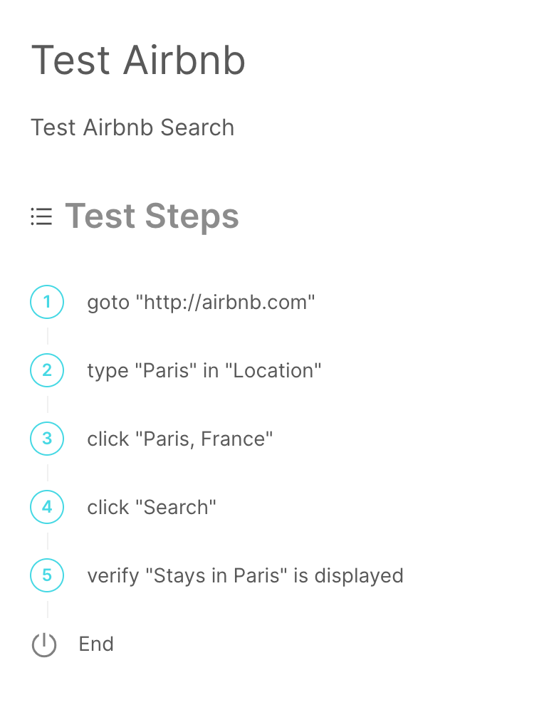Click the list icon beside Test Steps
This screenshot has width=544, height=722.
41,216
